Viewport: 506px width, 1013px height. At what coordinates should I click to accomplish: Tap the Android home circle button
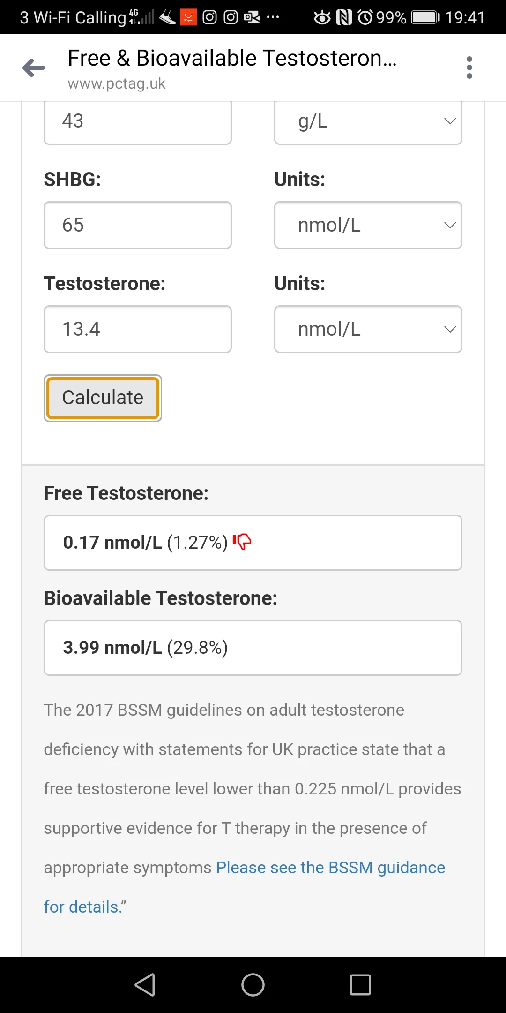coord(253,984)
